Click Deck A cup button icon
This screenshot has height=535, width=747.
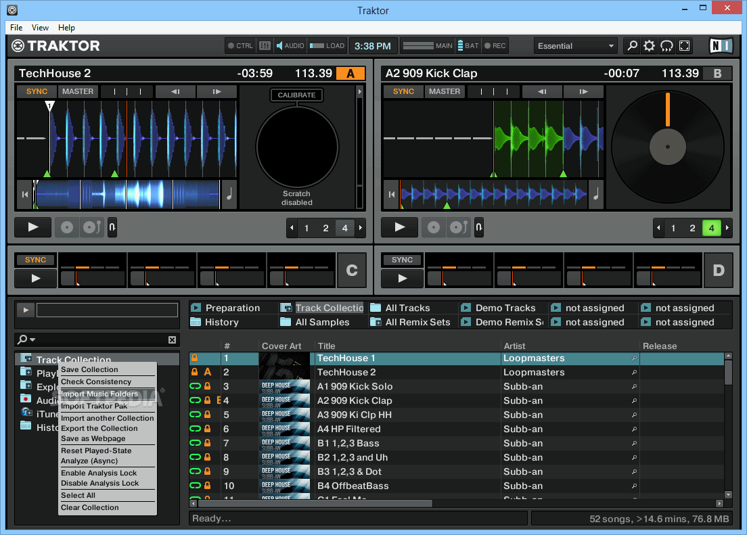click(x=92, y=228)
